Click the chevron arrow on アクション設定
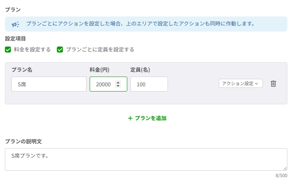296x182 pixels. (x=257, y=84)
